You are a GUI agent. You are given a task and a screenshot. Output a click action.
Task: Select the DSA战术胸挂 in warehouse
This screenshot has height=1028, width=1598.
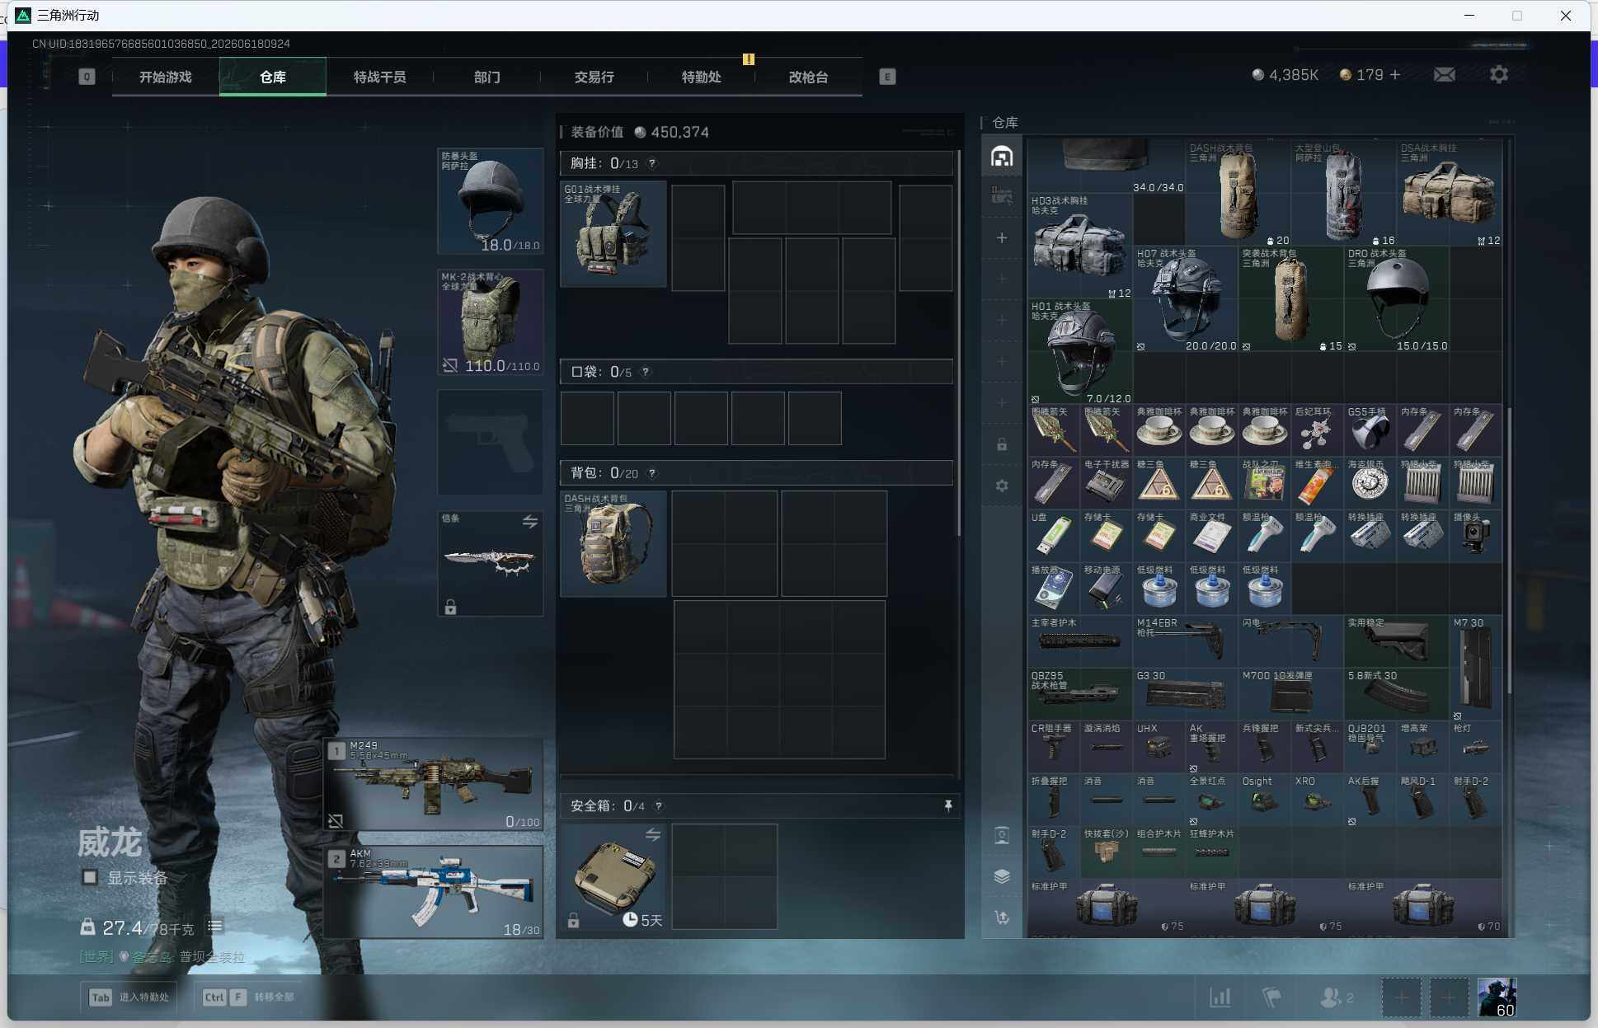[x=1449, y=194]
